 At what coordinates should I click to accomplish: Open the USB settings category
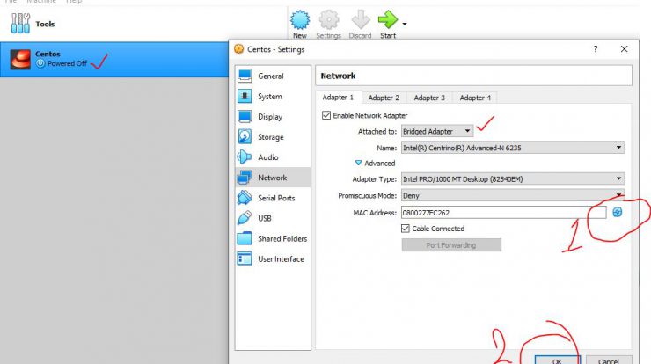click(x=273, y=218)
